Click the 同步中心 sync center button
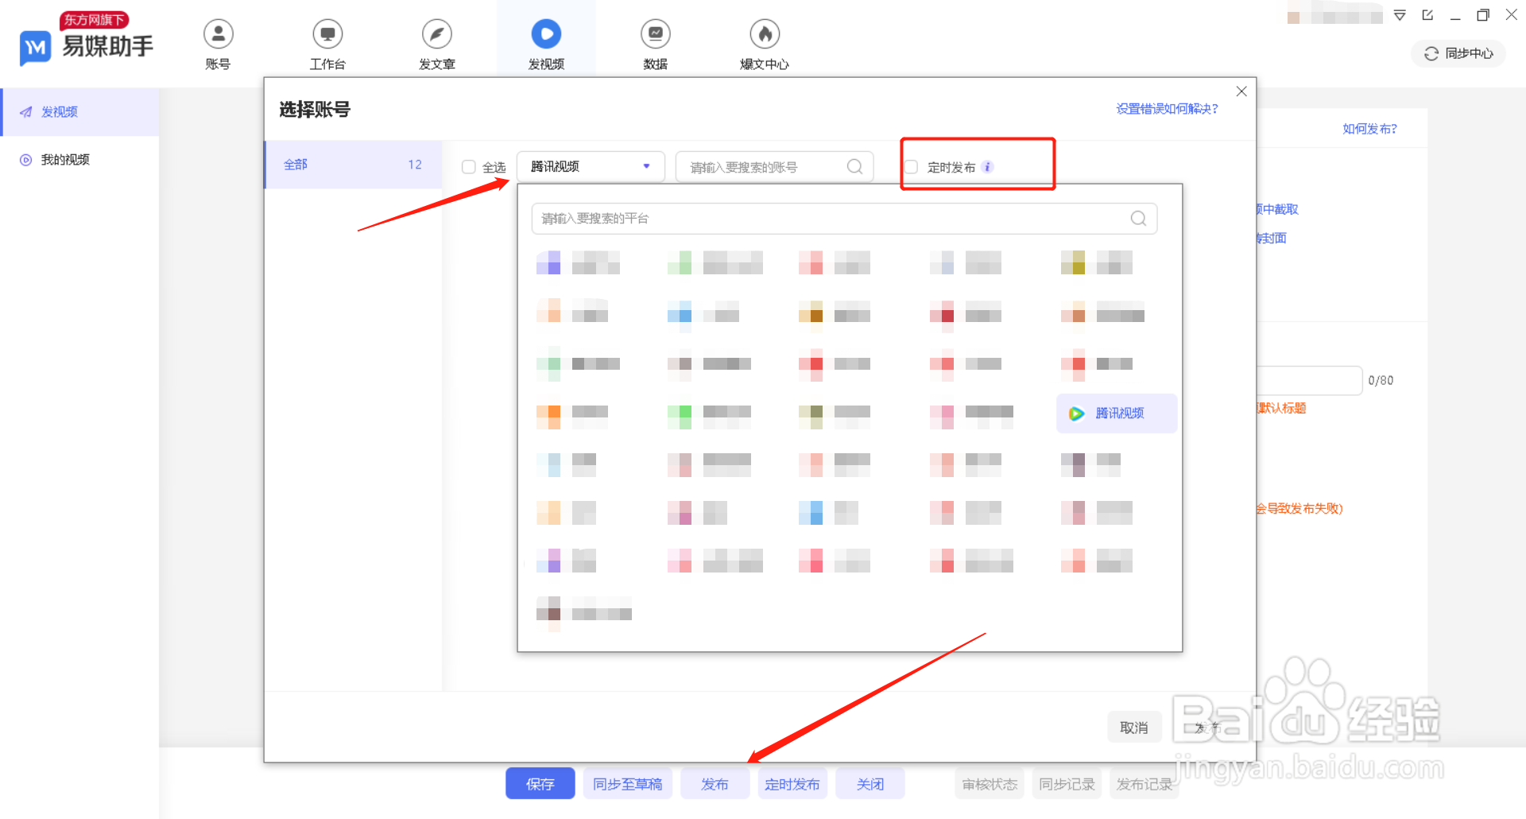Image resolution: width=1526 pixels, height=819 pixels. click(x=1457, y=53)
